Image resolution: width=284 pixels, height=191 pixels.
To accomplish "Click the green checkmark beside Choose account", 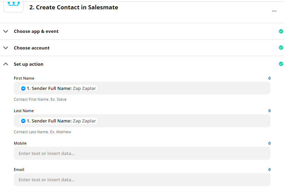I will click(x=281, y=47).
